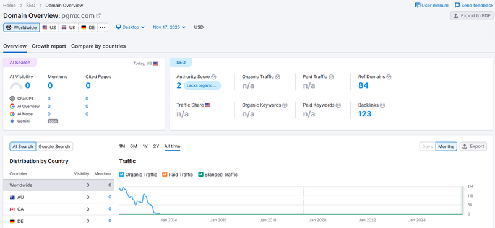Switch the chart to Days view

click(x=428, y=146)
